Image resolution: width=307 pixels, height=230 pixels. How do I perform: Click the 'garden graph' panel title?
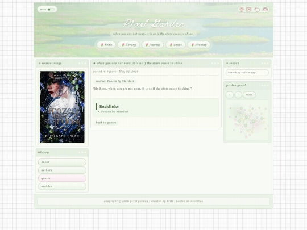[236, 85]
